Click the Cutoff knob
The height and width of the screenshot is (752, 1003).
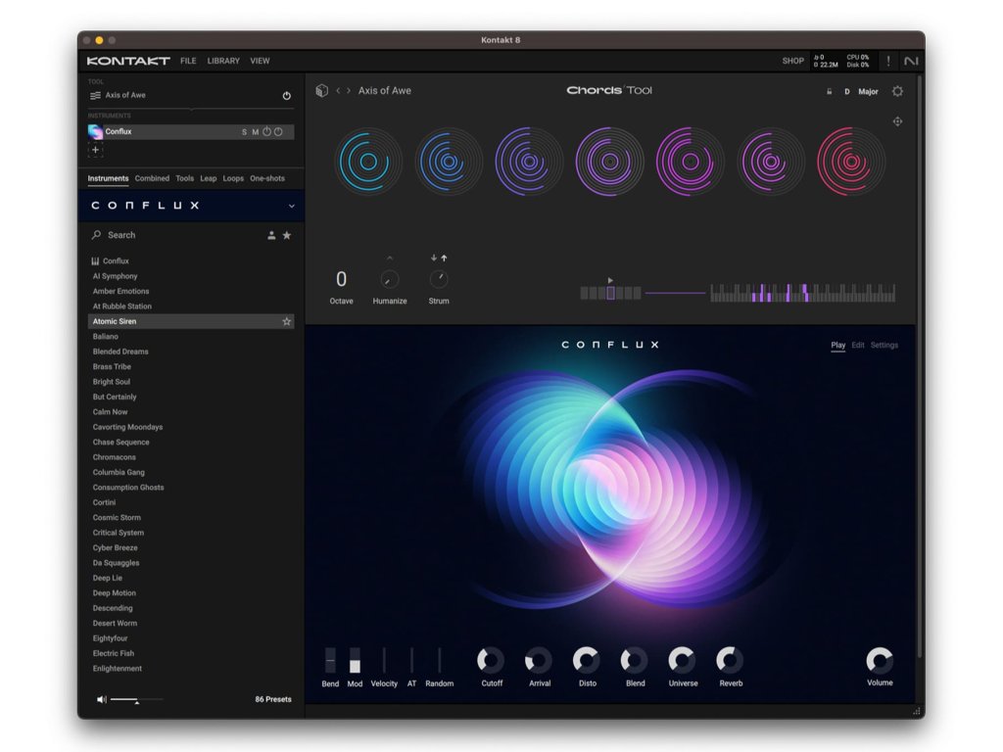click(x=492, y=660)
